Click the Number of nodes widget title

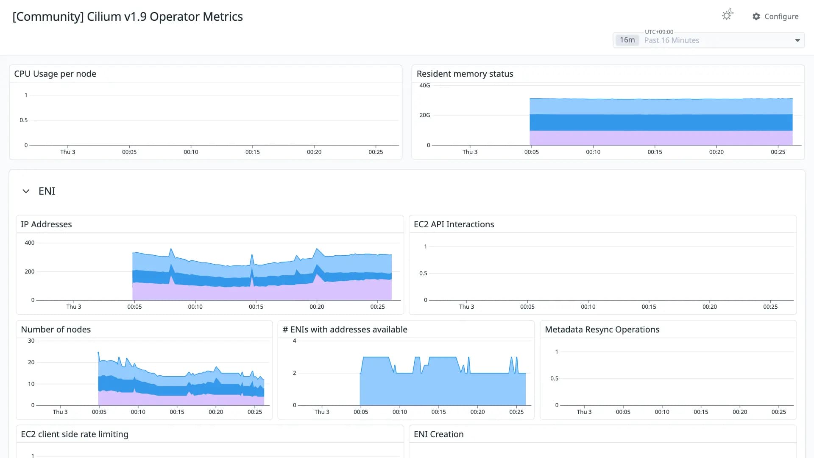pyautogui.click(x=56, y=330)
